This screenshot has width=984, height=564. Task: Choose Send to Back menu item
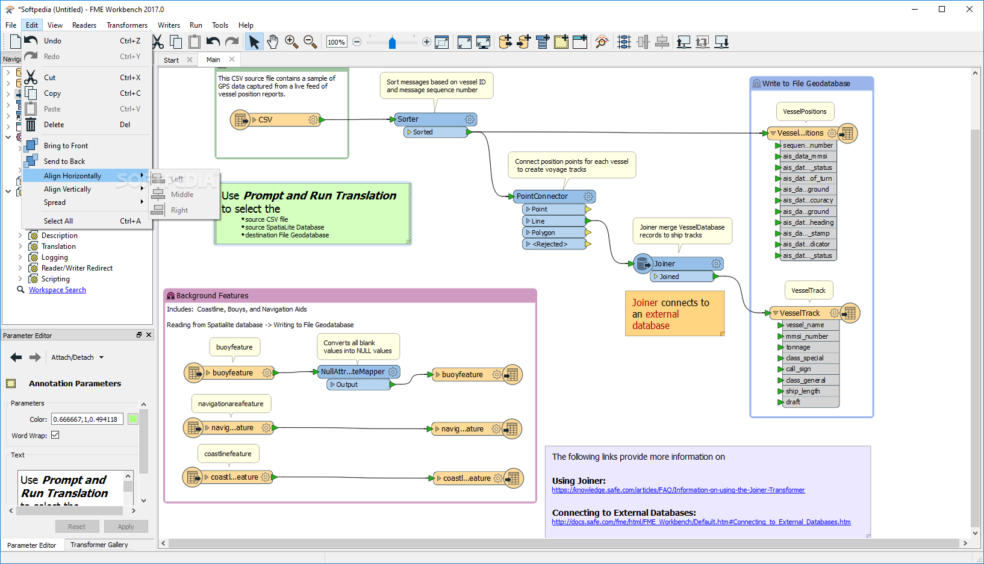(x=87, y=161)
